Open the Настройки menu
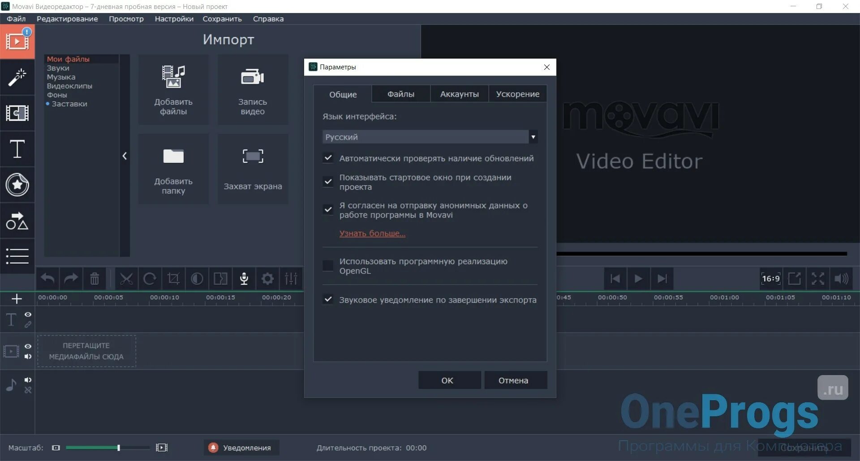The height and width of the screenshot is (461, 860). click(x=174, y=19)
